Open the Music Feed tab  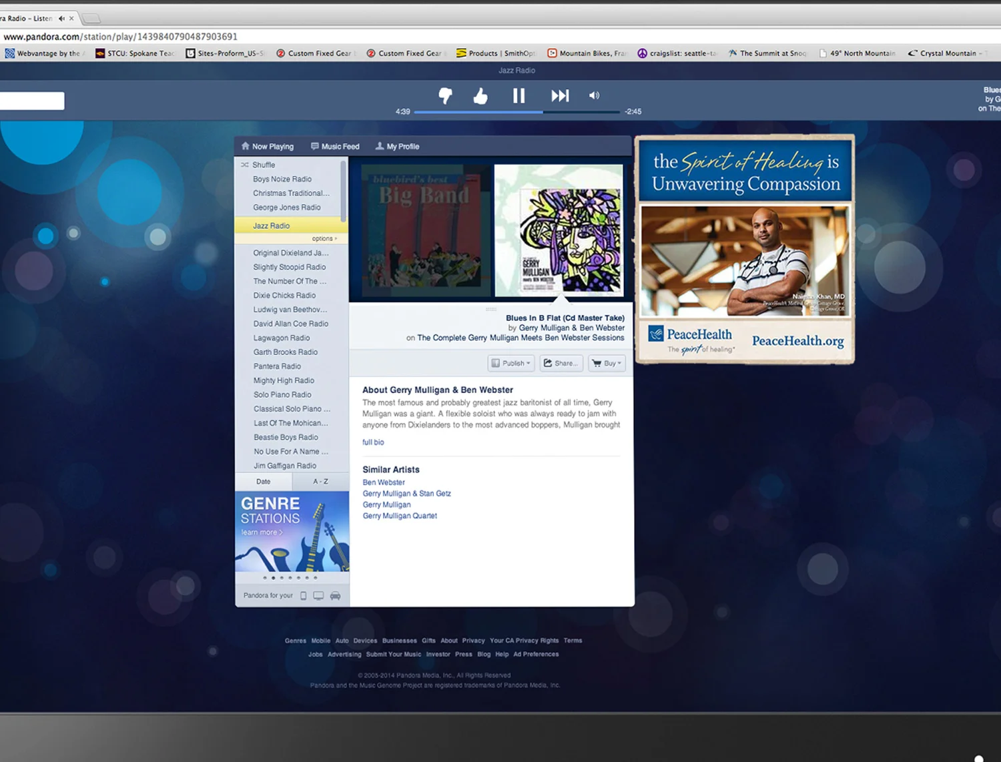(335, 146)
